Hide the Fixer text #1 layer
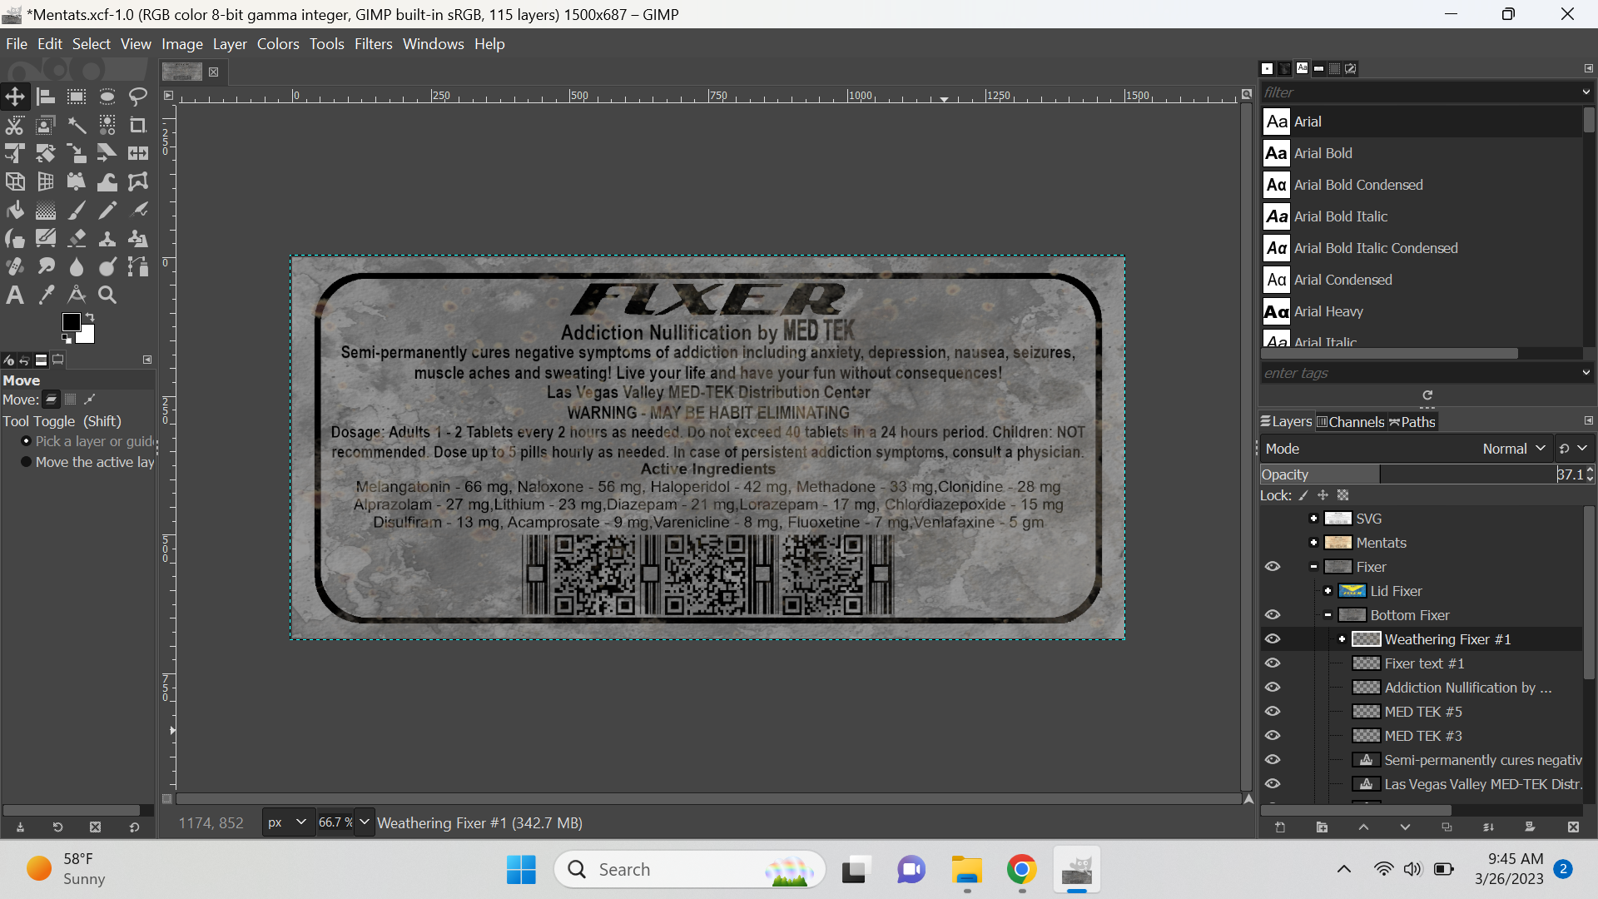The image size is (1598, 899). pyautogui.click(x=1273, y=663)
